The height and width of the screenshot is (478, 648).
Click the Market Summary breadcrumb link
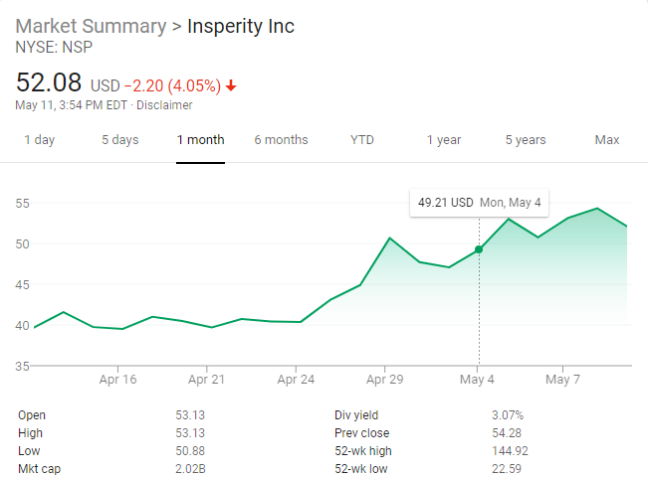[x=91, y=26]
